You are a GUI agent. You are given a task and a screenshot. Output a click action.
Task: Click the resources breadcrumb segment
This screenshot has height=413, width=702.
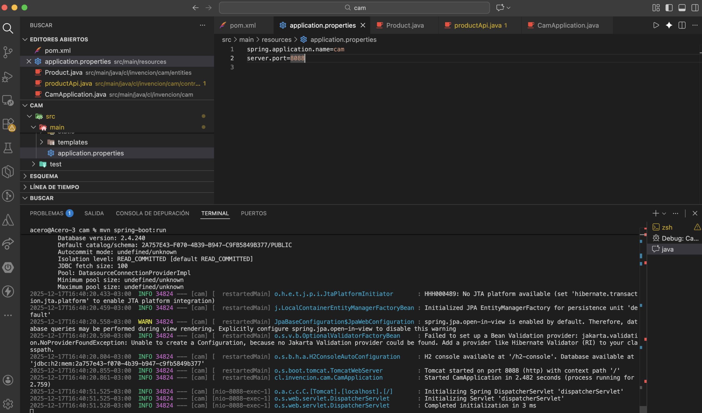tap(276, 39)
